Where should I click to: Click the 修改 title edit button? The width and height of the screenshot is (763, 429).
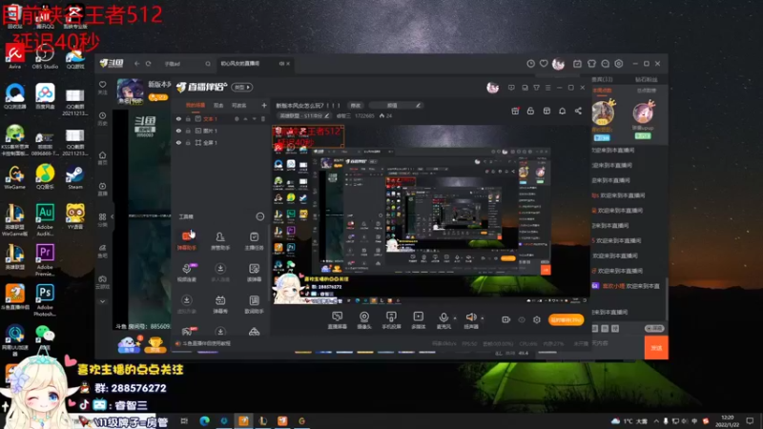356,106
